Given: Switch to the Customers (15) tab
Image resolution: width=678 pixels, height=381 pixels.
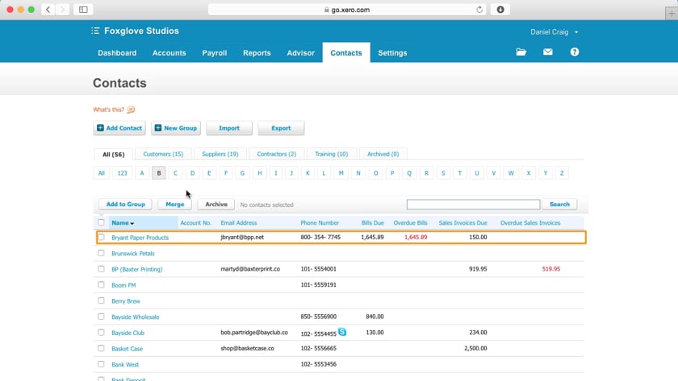Looking at the screenshot, I should click(163, 154).
